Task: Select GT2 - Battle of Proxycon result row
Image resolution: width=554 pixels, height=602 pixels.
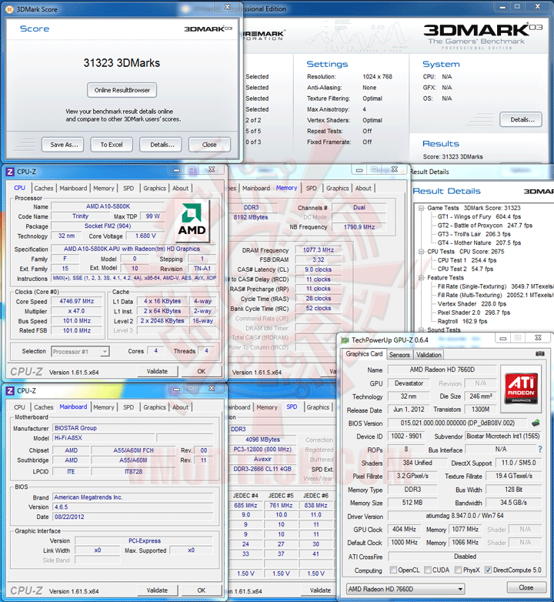Action: (485, 226)
